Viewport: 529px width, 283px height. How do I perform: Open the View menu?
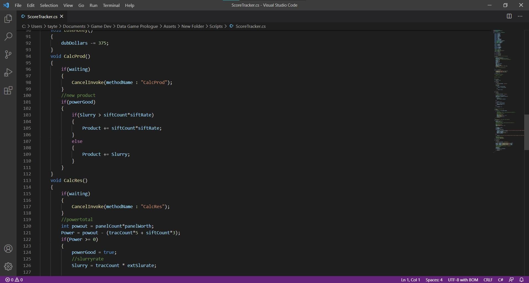coord(68,5)
